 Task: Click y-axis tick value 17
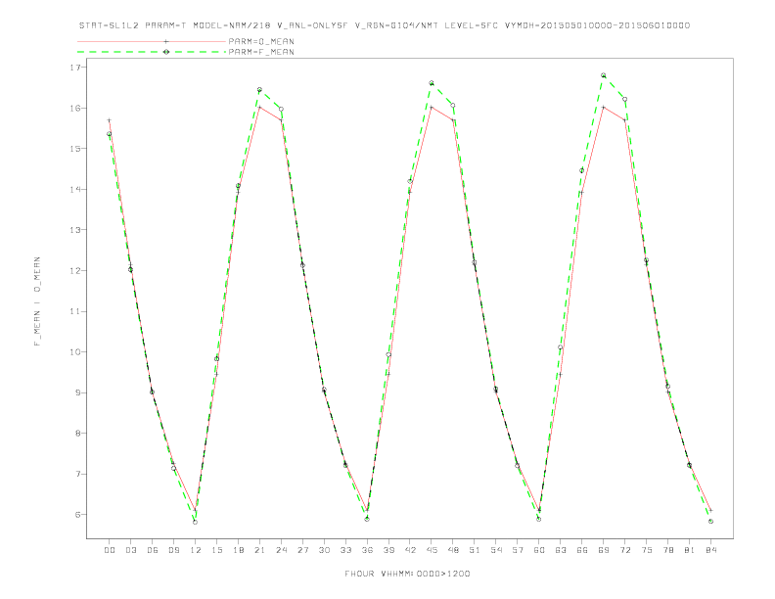(75, 68)
